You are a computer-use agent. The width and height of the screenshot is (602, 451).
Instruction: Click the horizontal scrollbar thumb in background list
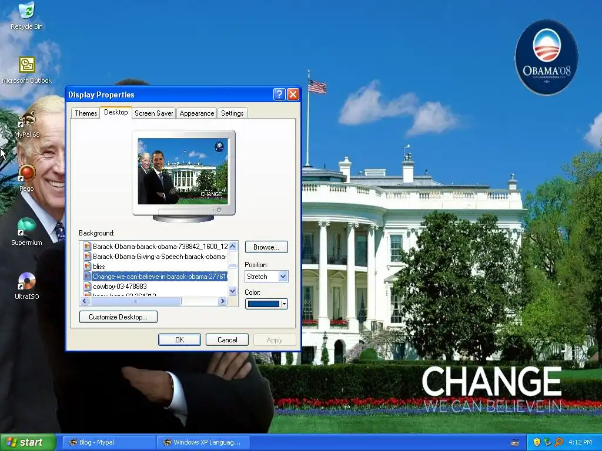(135, 301)
